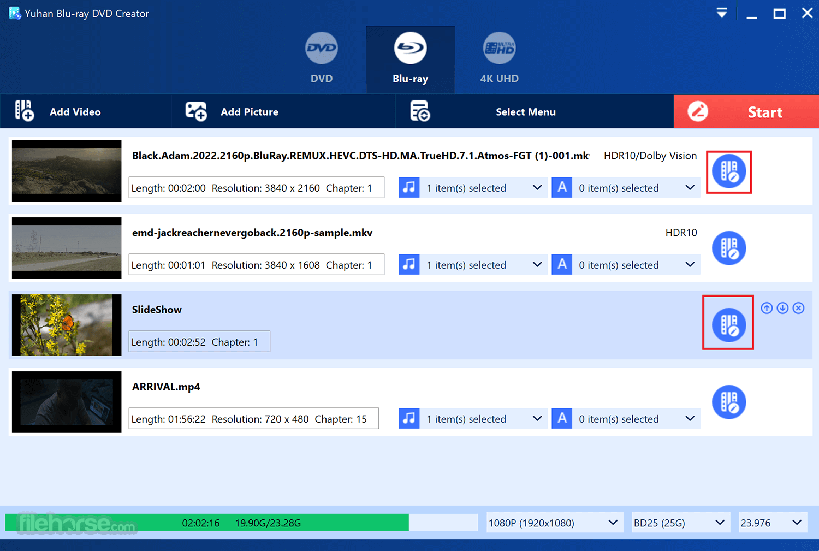This screenshot has height=551, width=819.
Task: Click the Length 00:02:52 info box
Action: tap(199, 341)
